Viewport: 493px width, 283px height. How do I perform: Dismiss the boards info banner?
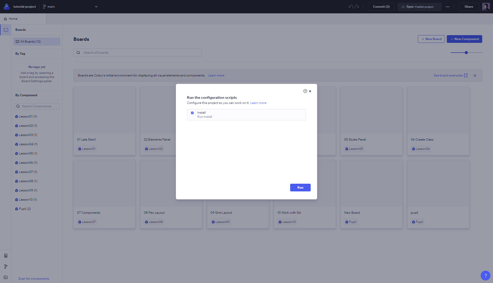coord(475,75)
